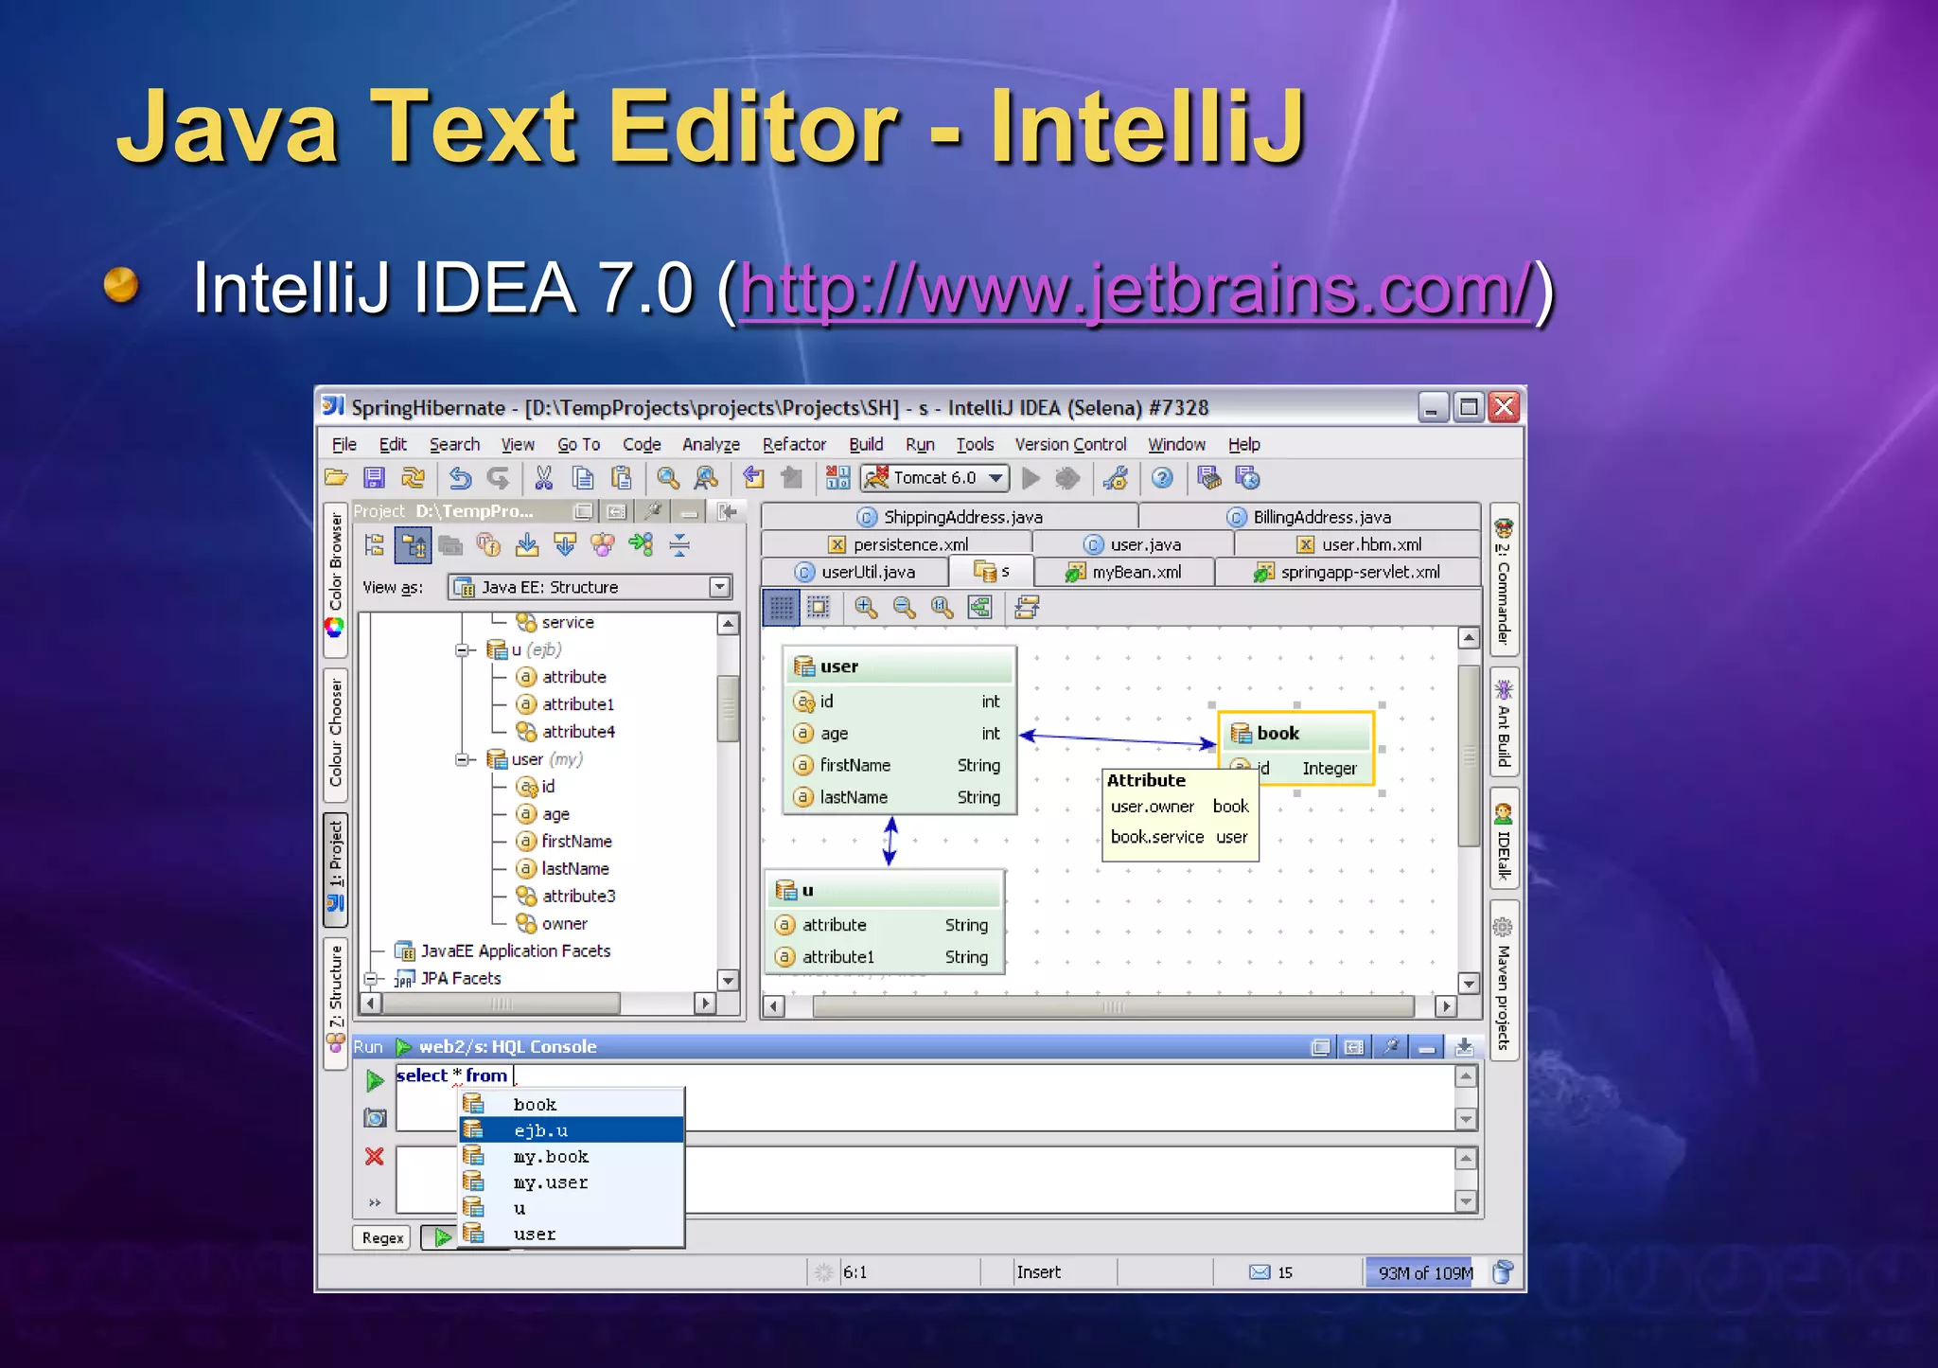The height and width of the screenshot is (1368, 1938).
Task: Switch to the springapp-servlet.xml tab
Action: (x=1348, y=572)
